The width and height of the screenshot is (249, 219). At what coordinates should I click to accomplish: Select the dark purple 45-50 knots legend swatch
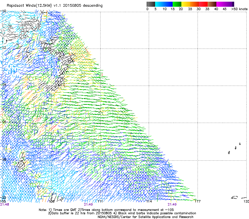click(229, 4)
